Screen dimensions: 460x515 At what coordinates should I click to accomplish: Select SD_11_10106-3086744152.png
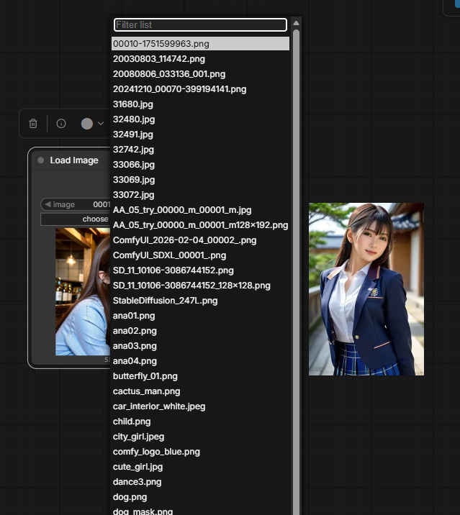coord(200,270)
